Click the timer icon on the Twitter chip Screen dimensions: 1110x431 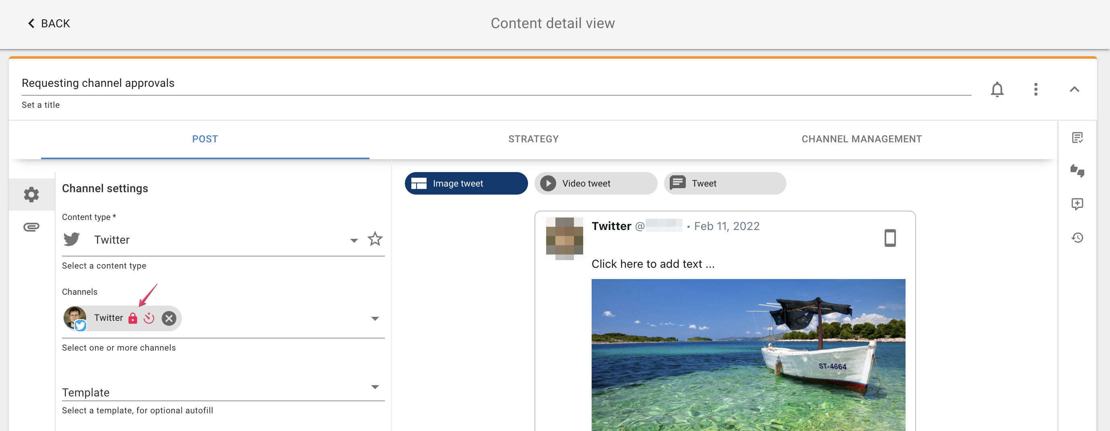point(150,318)
